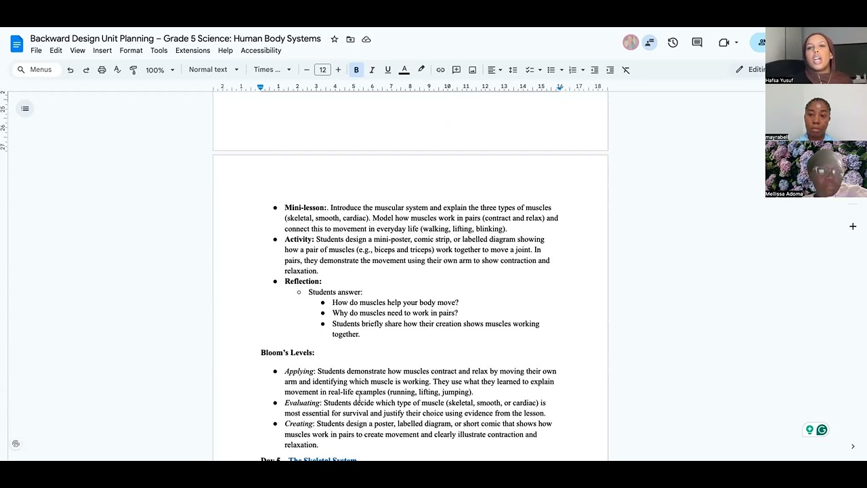Click the document title text

(175, 39)
